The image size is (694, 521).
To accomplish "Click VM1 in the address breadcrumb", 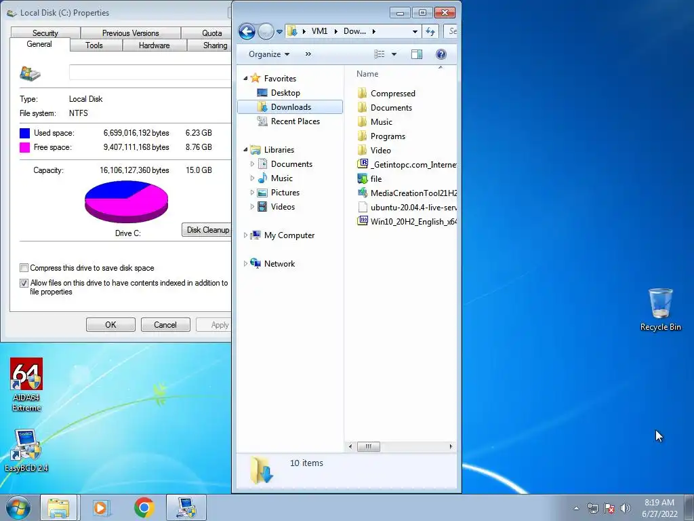I will coord(320,31).
